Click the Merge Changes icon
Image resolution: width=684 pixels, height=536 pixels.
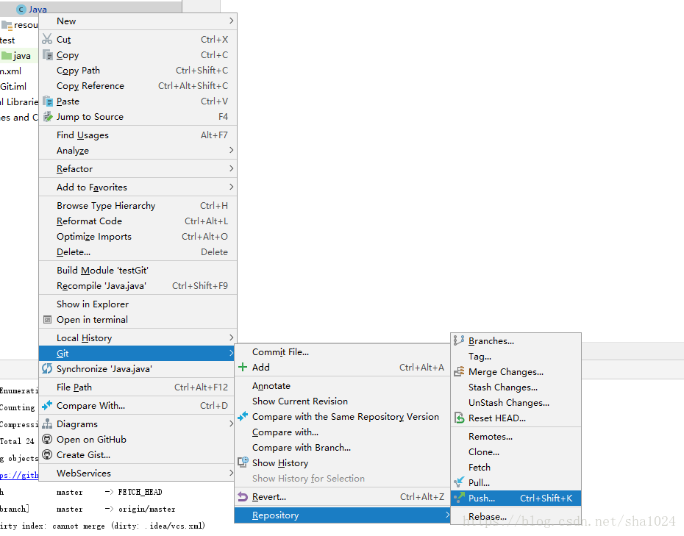[x=459, y=371]
